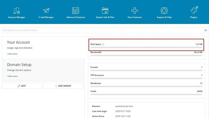Click the Inode label
The height and width of the screenshot is (118, 209).
click(93, 91)
